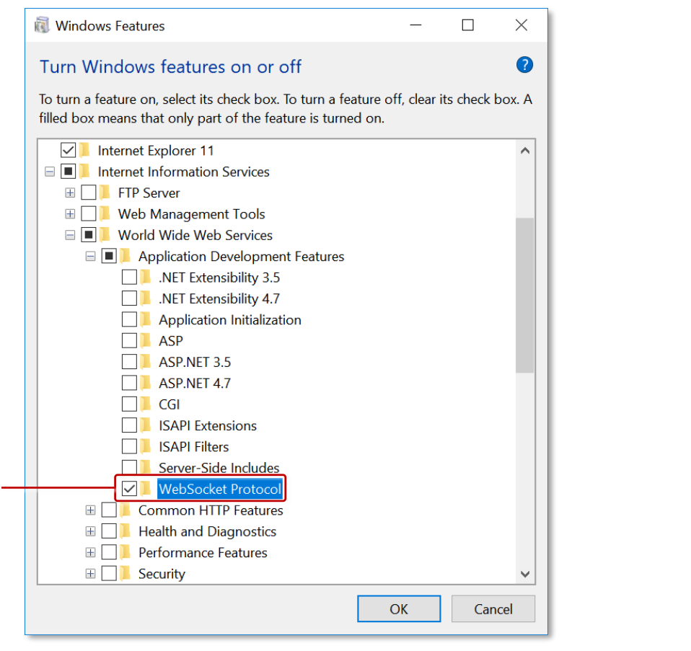Collapse the Application Development Features node
Viewport: 691px width, 651px height.
90,256
